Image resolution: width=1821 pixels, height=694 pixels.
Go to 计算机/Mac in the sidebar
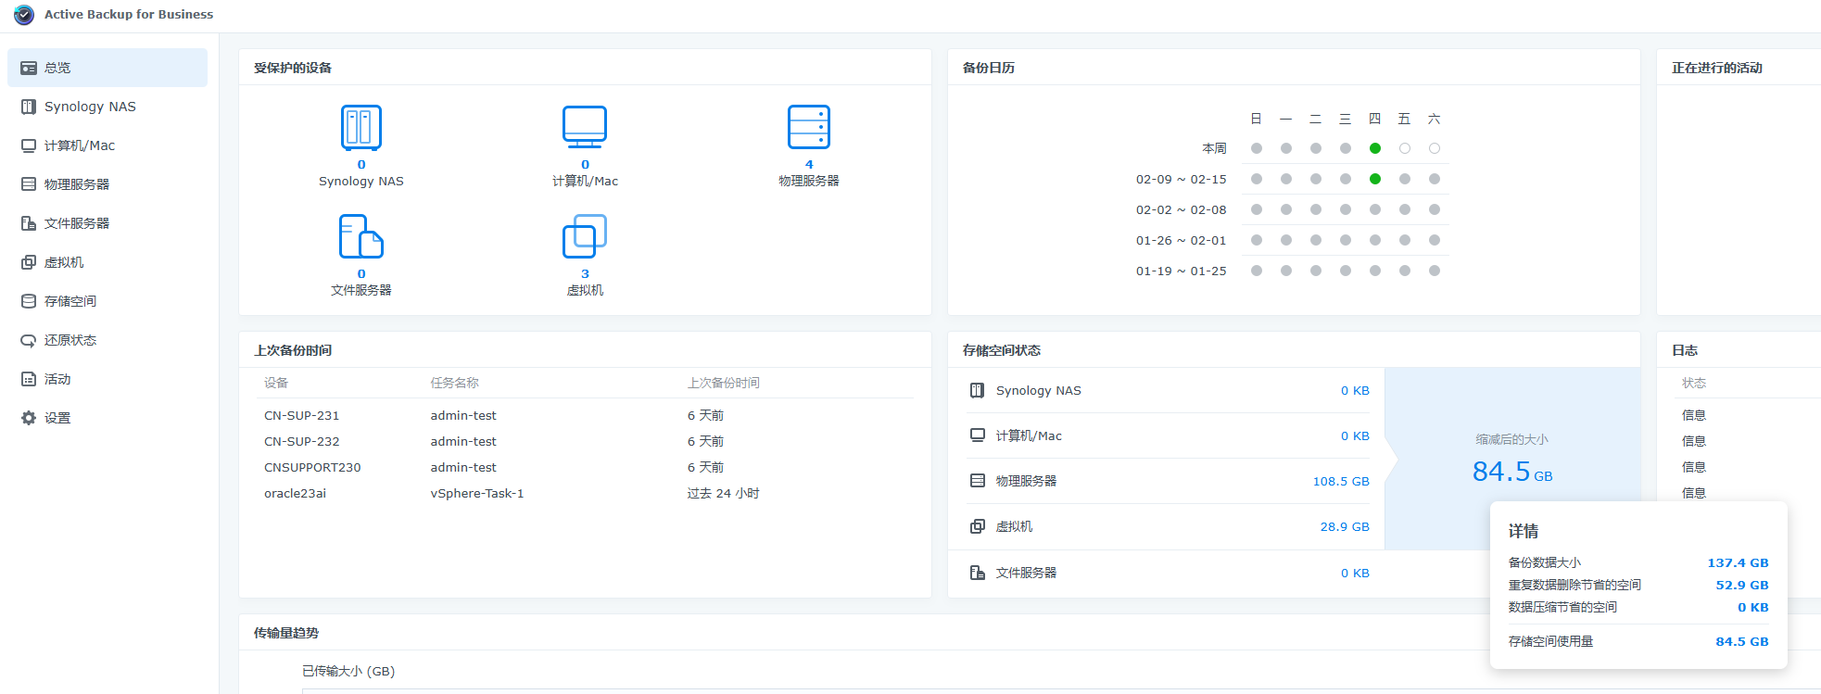(107, 145)
